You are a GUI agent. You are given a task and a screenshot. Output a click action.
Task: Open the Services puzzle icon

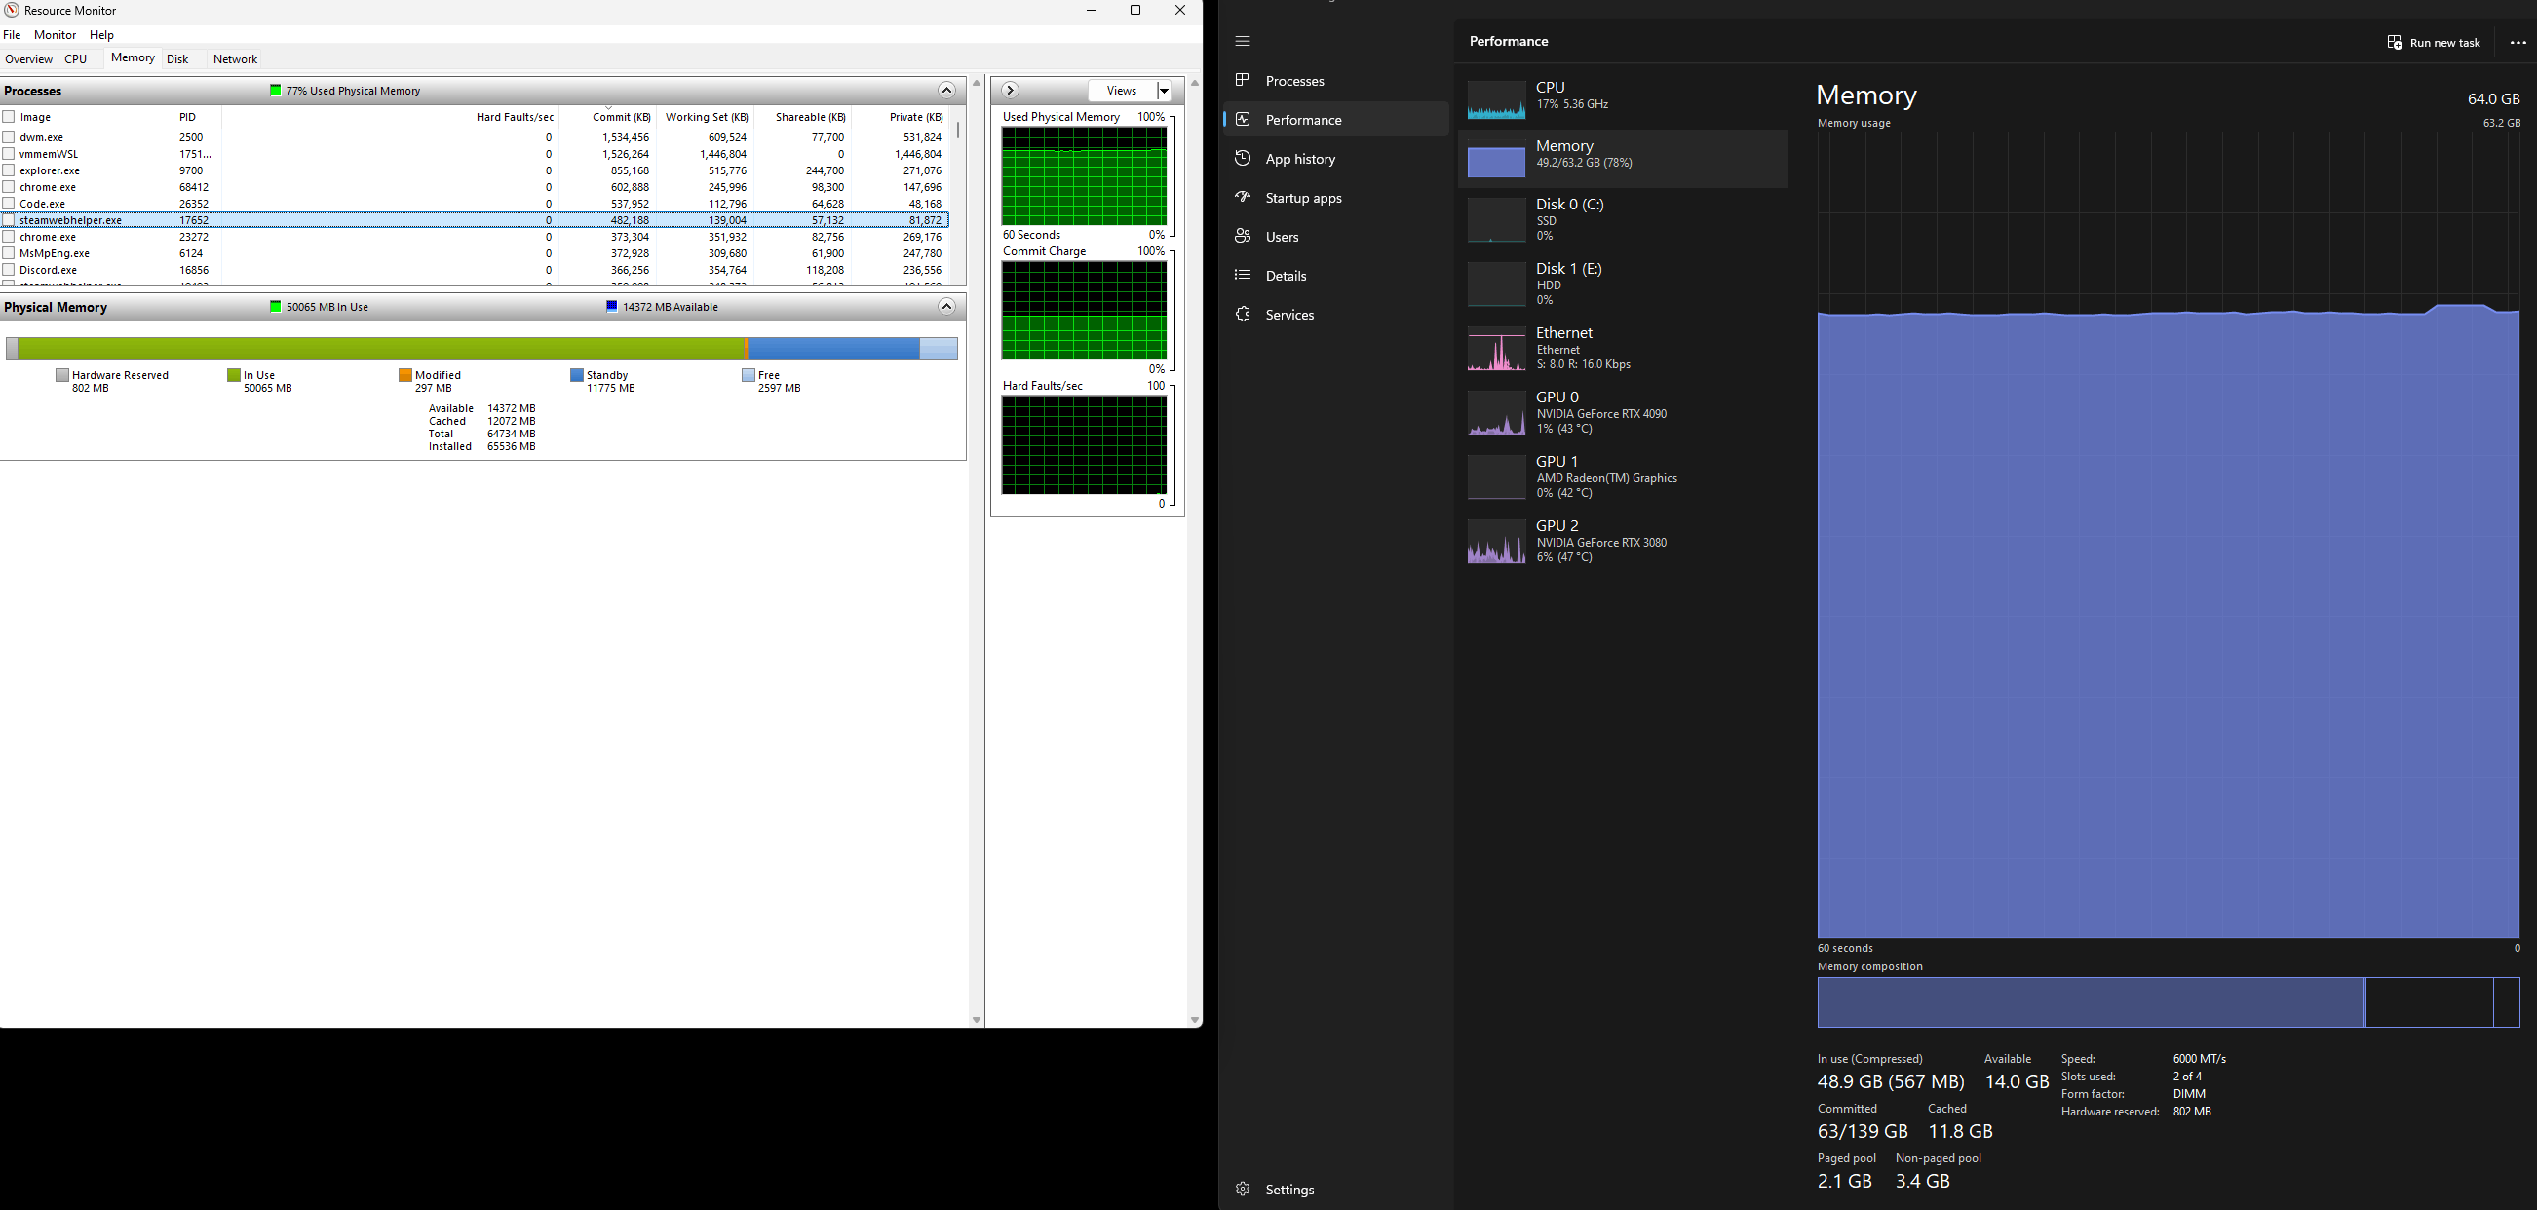[1243, 314]
